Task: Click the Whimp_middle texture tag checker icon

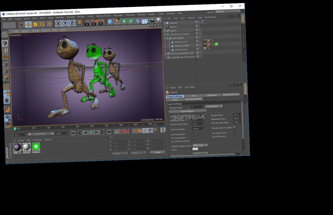Action: point(208,45)
